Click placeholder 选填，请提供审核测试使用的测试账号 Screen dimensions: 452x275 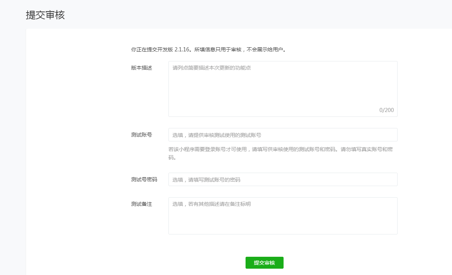[x=216, y=135]
